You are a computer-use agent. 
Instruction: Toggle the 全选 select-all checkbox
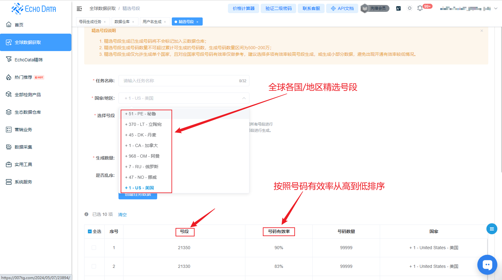pos(90,231)
